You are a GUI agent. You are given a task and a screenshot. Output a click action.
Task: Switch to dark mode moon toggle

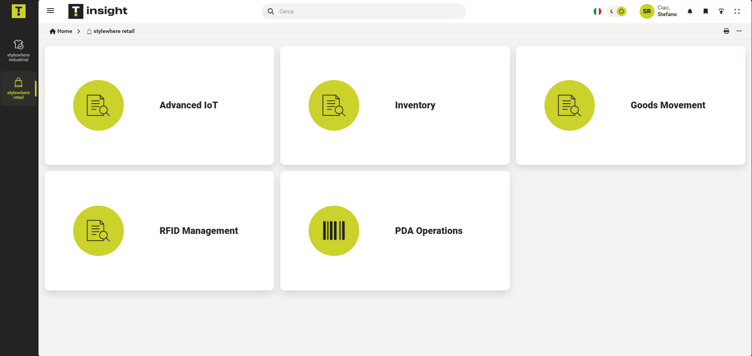tap(612, 11)
